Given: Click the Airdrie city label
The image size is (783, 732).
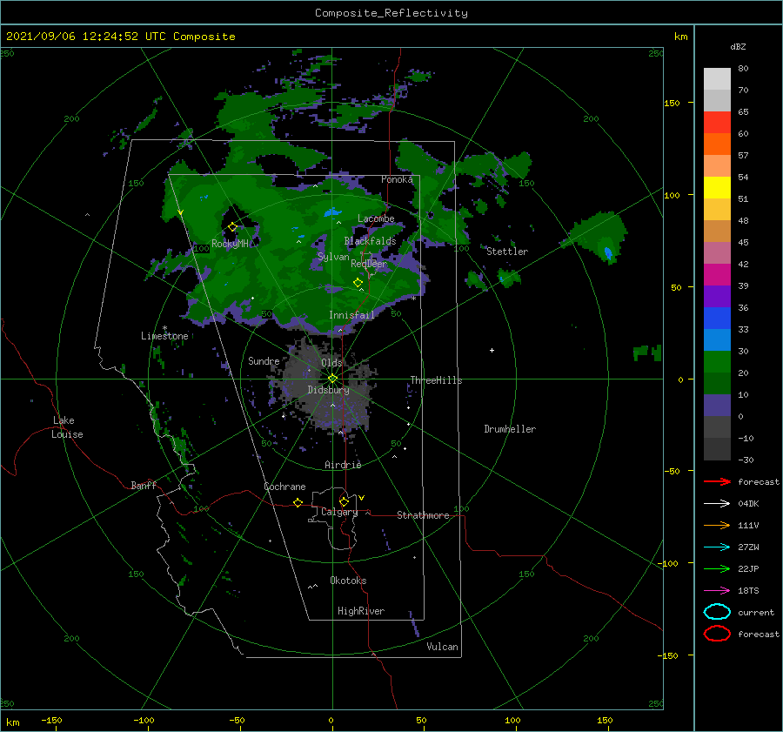Looking at the screenshot, I should pos(343,465).
